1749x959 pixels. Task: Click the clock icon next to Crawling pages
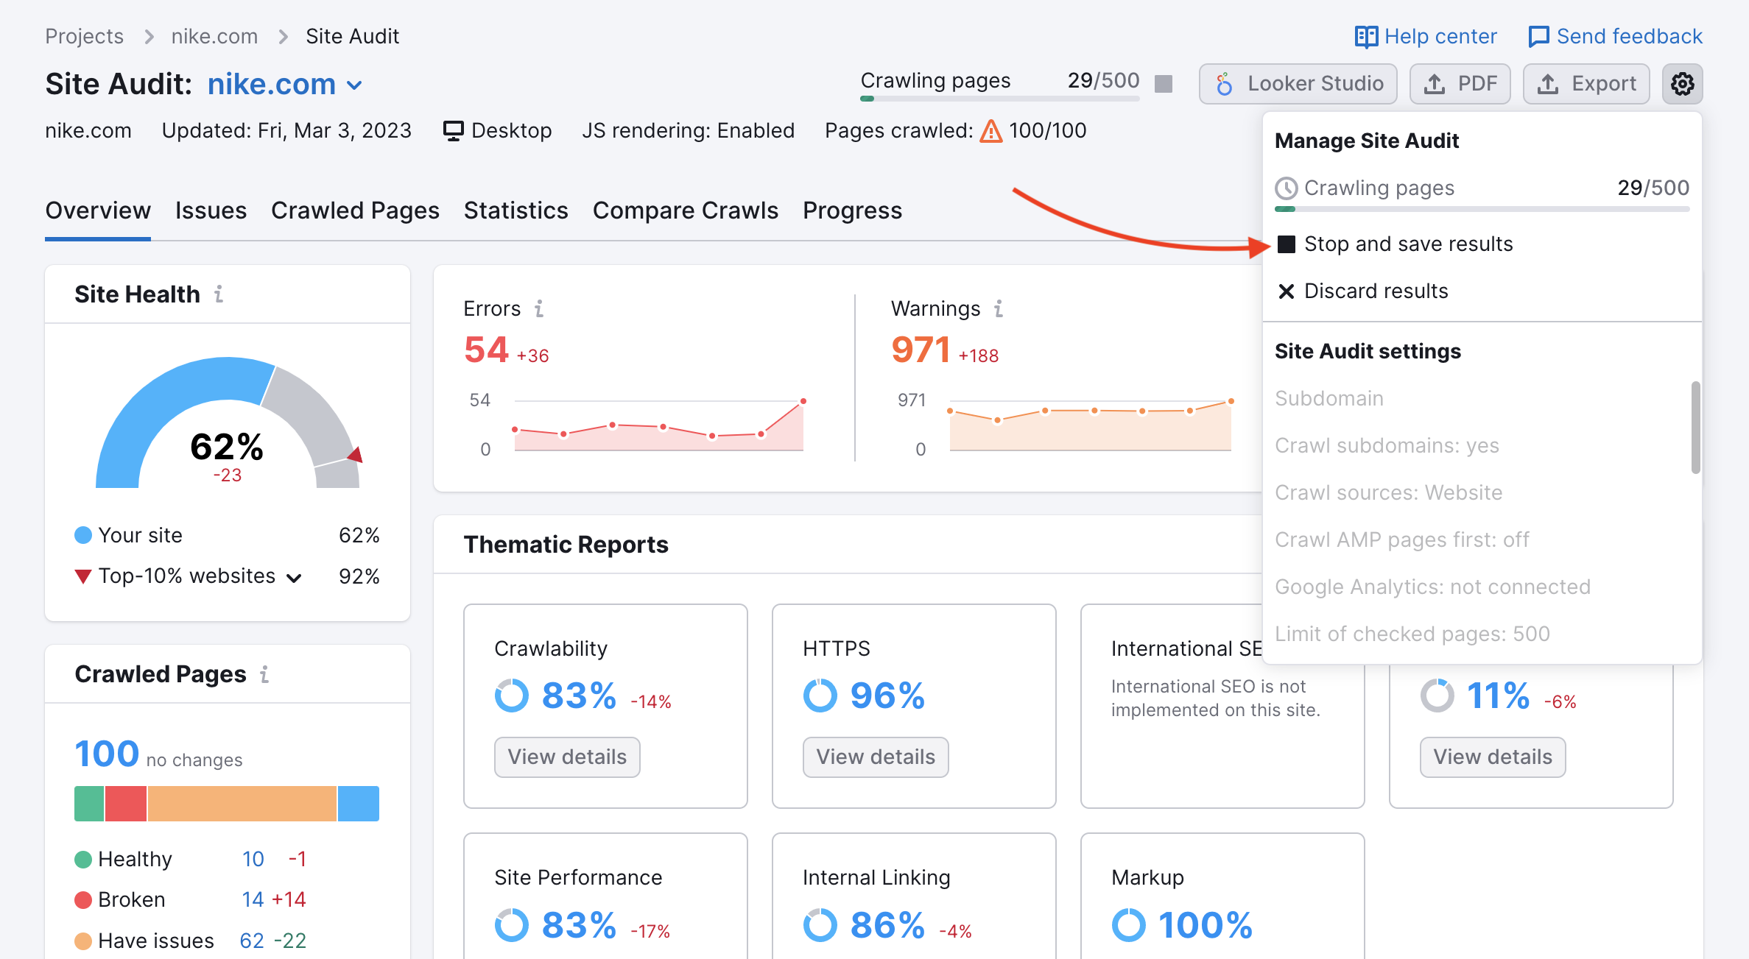click(1286, 188)
